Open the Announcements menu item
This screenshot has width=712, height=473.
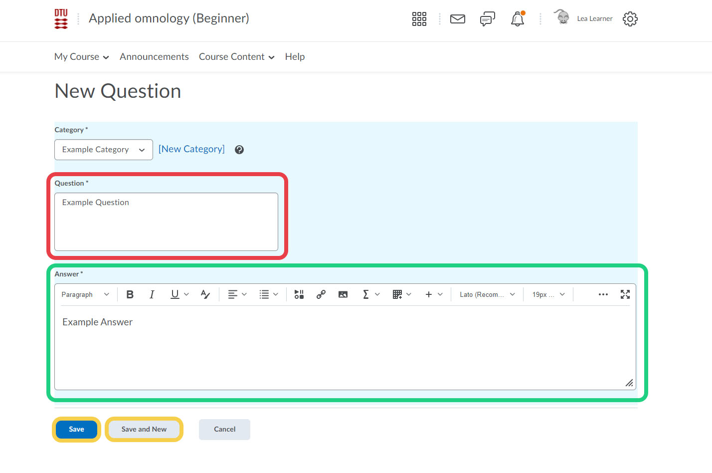click(x=154, y=57)
